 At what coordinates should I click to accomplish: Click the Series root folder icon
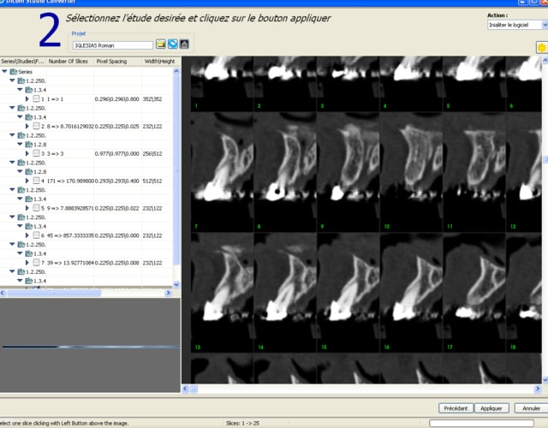(x=14, y=72)
